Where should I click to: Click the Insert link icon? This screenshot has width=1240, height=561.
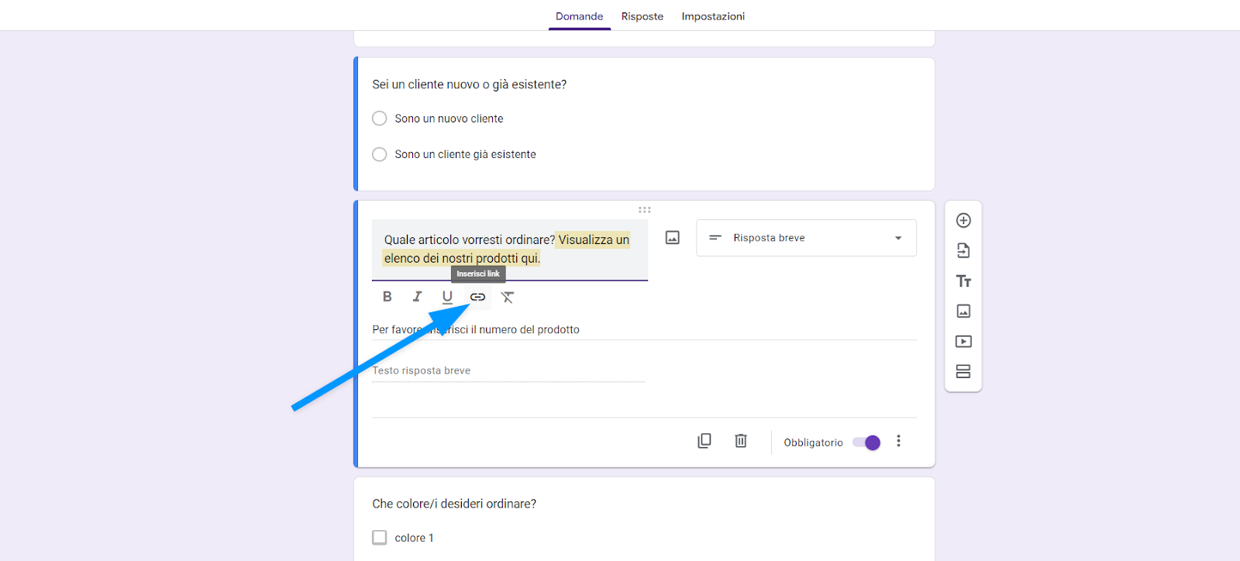tap(477, 297)
